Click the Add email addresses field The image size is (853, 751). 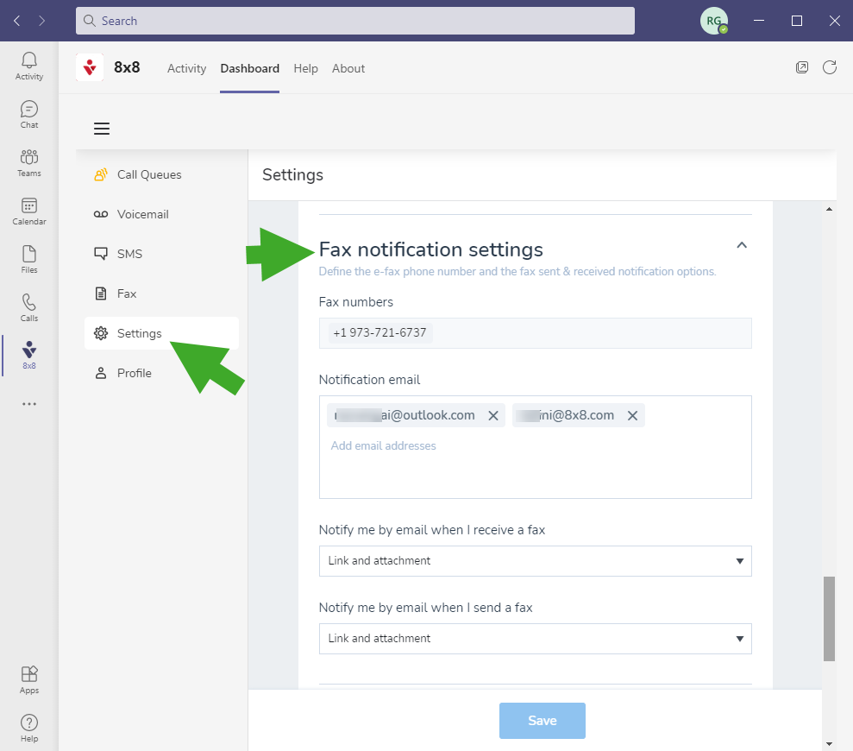[x=384, y=446]
